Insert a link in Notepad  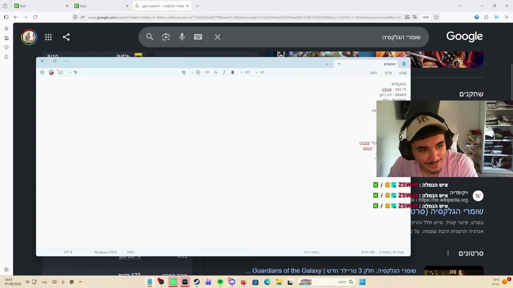[x=207, y=72]
